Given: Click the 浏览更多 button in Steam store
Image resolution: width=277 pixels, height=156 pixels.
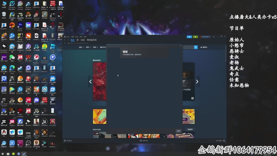Looking at the screenshot, I should pos(190,129).
